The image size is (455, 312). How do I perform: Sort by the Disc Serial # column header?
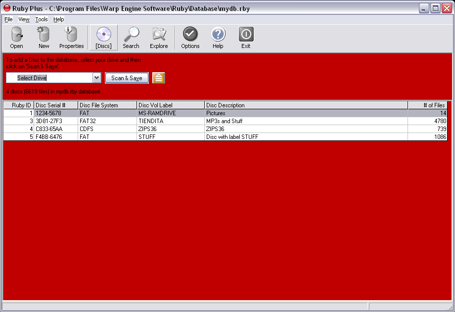coord(56,105)
